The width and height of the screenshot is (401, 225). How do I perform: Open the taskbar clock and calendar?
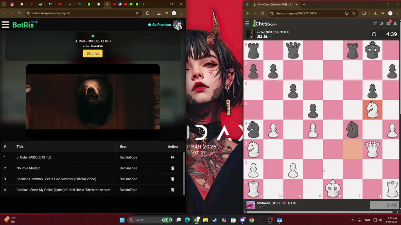click(x=392, y=220)
